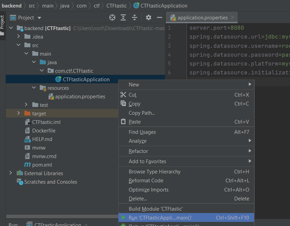The height and width of the screenshot is (226, 290).
Task: Click server.port=8080 line in editor
Action: pyautogui.click(x=217, y=28)
